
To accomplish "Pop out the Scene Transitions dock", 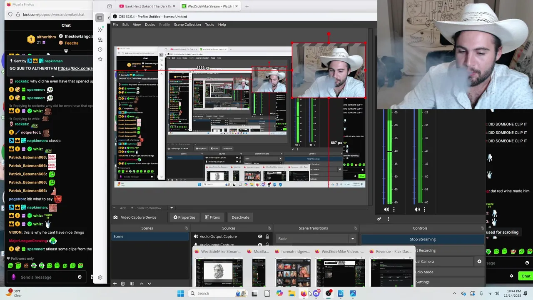I will [355, 228].
